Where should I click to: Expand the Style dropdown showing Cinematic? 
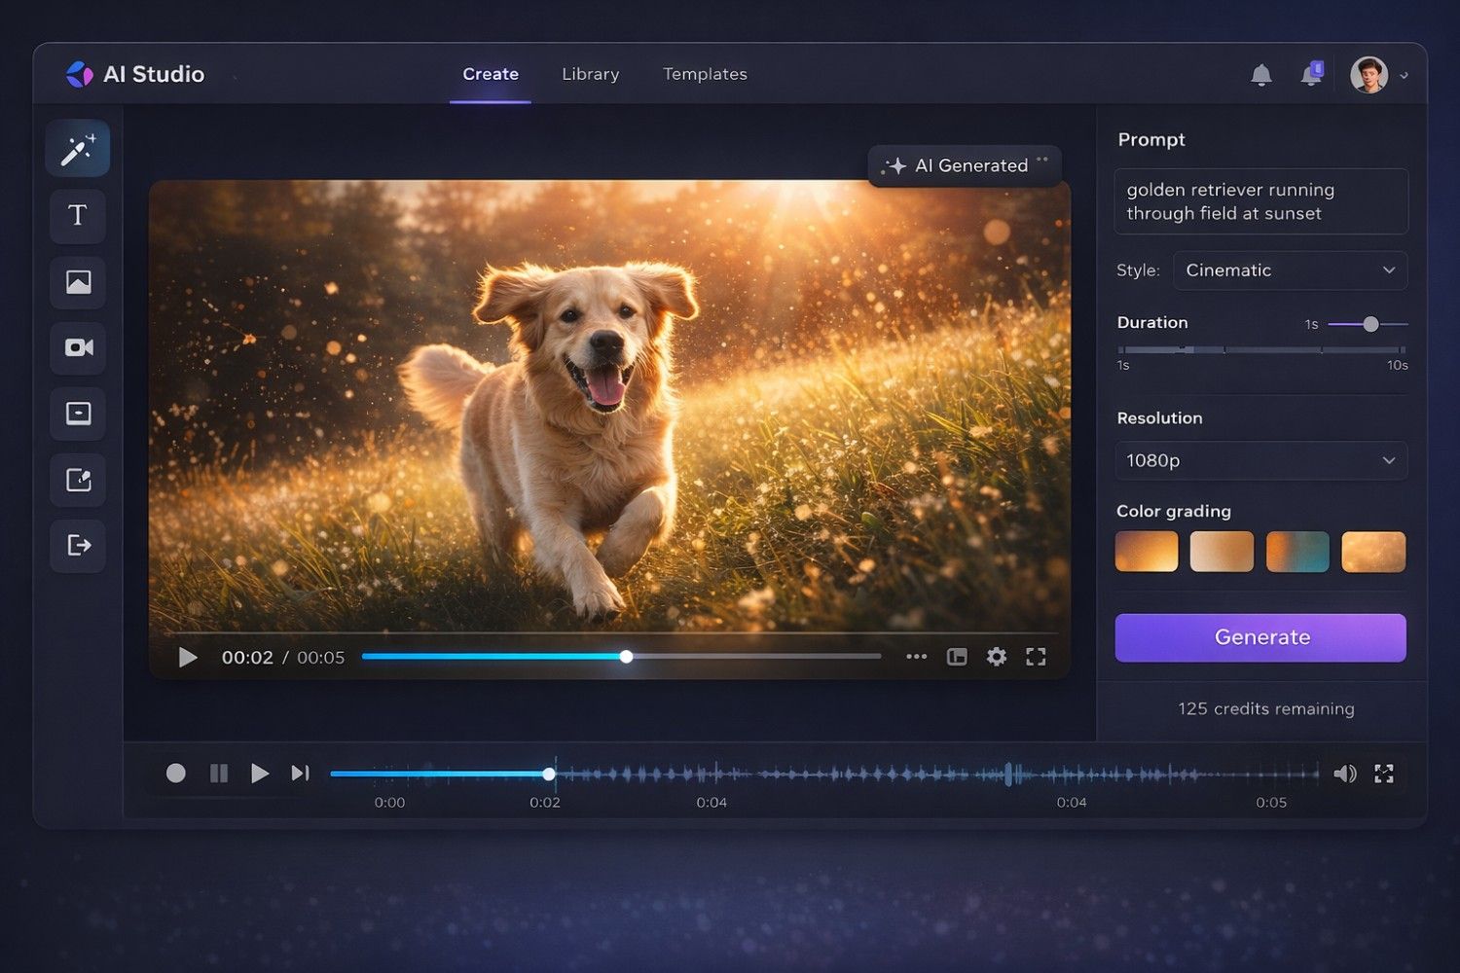pyautogui.click(x=1290, y=270)
